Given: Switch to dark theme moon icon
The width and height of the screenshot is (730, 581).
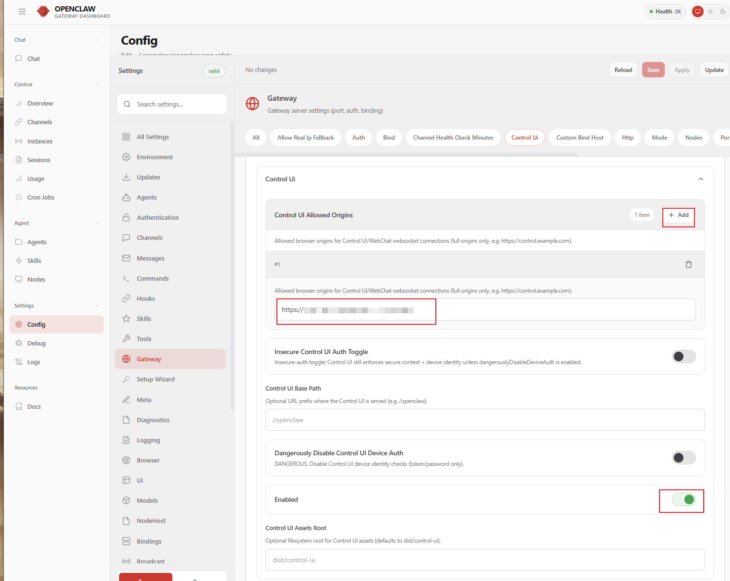Looking at the screenshot, I should pos(722,12).
